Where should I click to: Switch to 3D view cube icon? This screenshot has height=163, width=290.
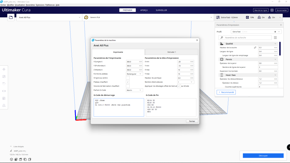pyautogui.click(x=12, y=159)
